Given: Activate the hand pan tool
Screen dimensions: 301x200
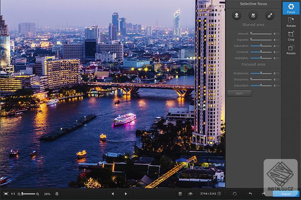Looking at the screenshot, I should (x=57, y=194).
